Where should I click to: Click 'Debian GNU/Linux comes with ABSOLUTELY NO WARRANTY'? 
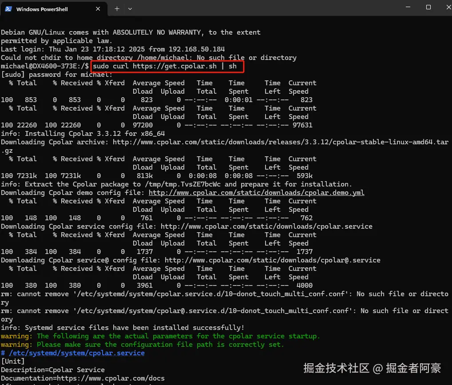(x=131, y=32)
